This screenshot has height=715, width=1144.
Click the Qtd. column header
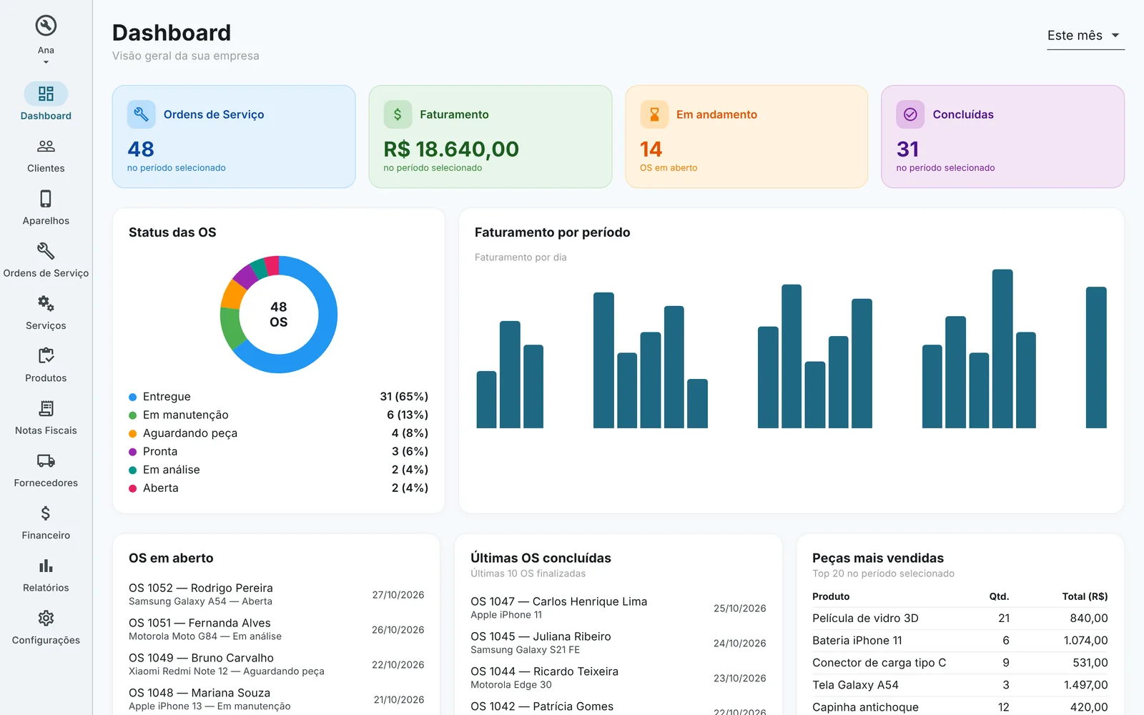999,596
